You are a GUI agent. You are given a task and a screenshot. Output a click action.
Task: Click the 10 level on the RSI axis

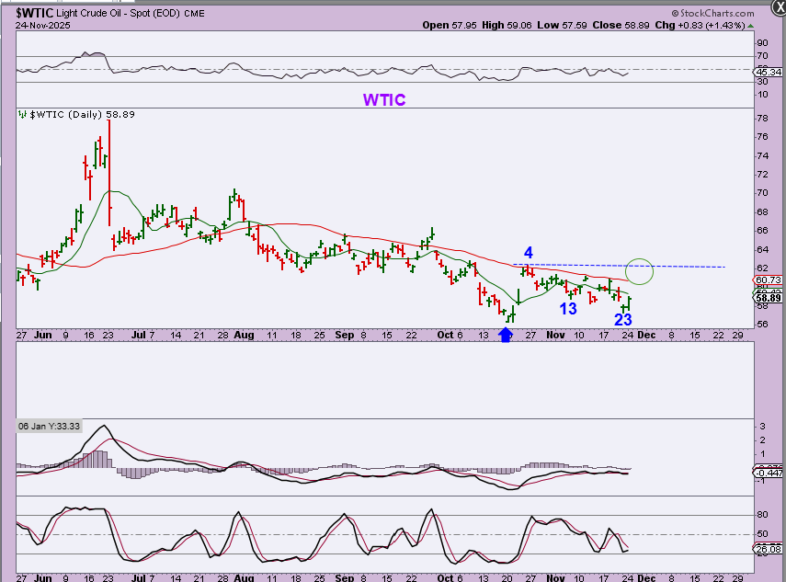click(x=762, y=95)
